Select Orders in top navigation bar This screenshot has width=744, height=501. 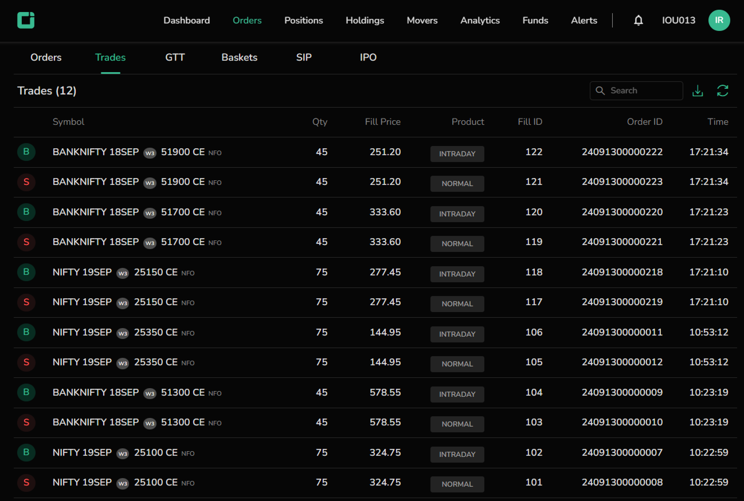[247, 20]
